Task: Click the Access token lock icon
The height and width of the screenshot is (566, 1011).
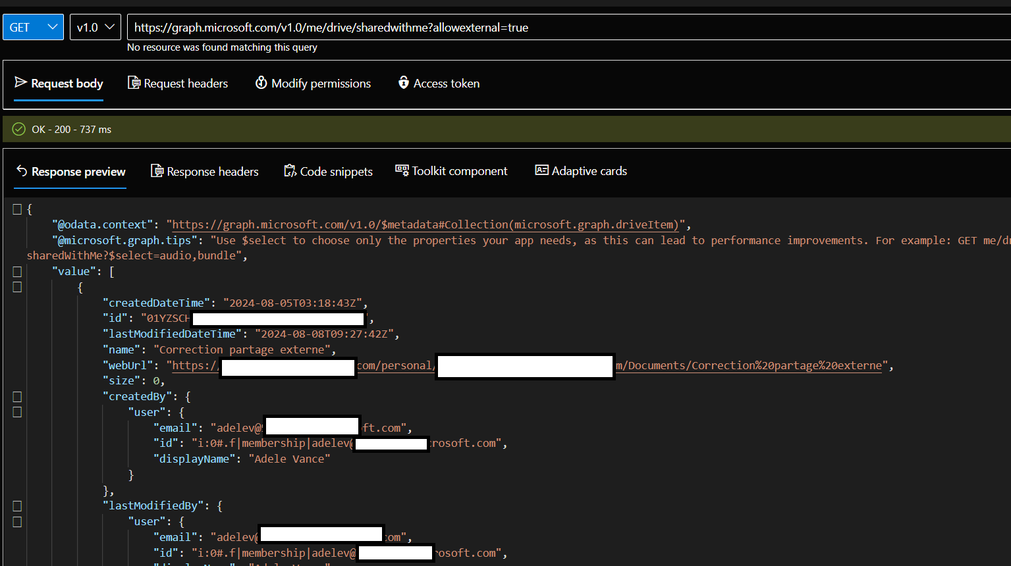Action: tap(404, 82)
